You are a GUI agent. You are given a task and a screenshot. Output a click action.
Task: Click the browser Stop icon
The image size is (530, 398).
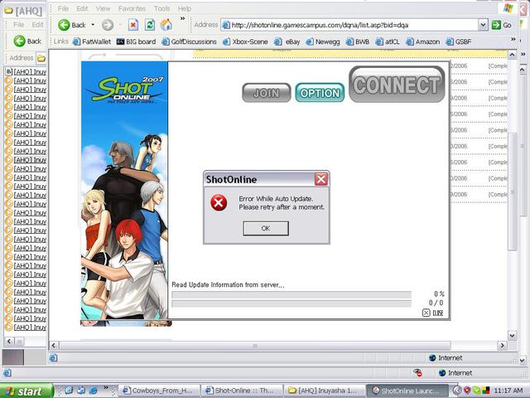133,25
